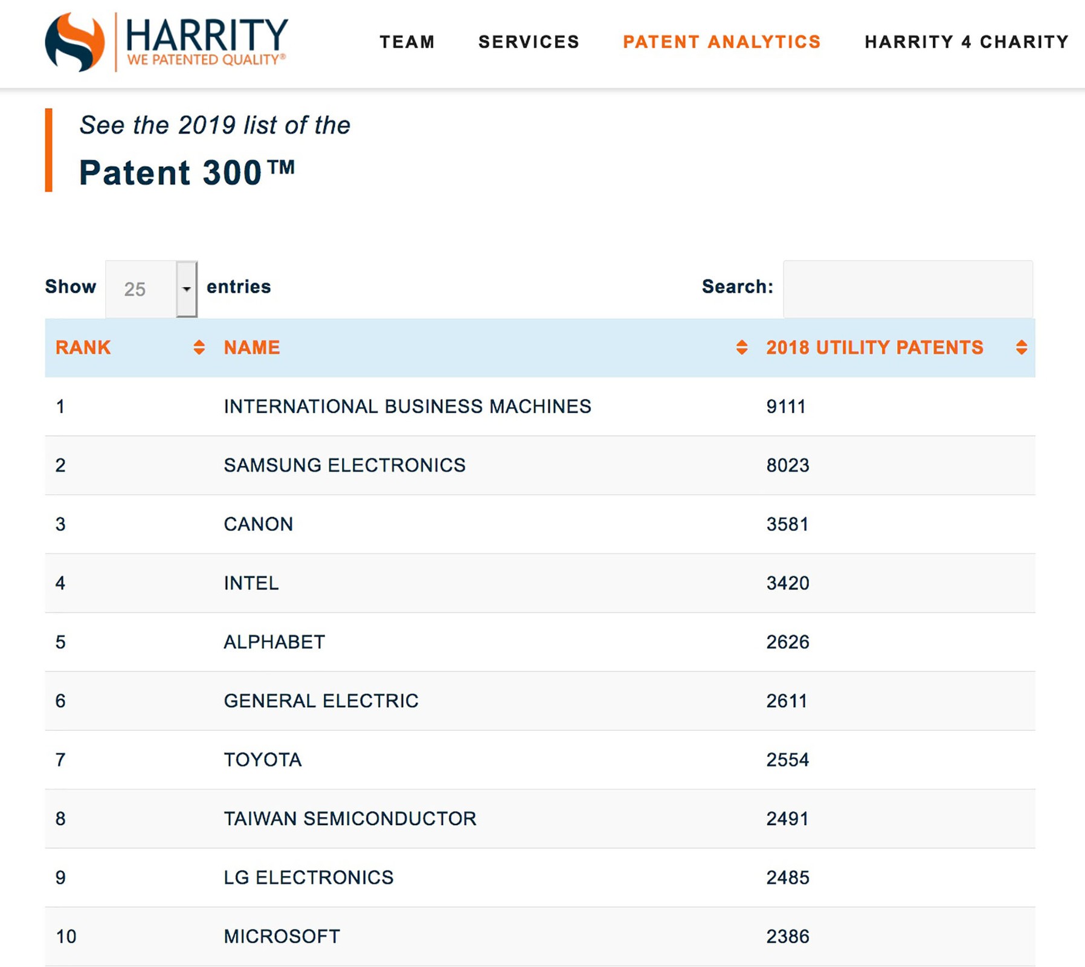Click the Taiwan Semiconductor table row

coord(350,818)
